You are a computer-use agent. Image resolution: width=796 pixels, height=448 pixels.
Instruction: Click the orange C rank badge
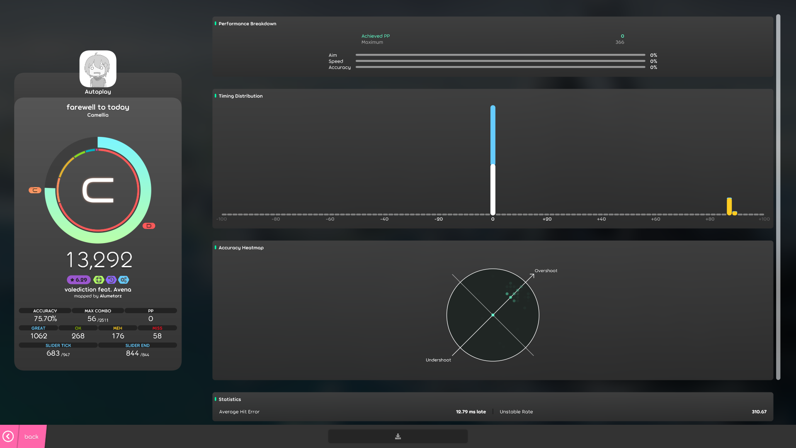pos(35,190)
